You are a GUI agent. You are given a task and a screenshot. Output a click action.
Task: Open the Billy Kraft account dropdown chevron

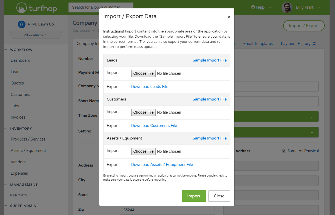(x=319, y=7)
